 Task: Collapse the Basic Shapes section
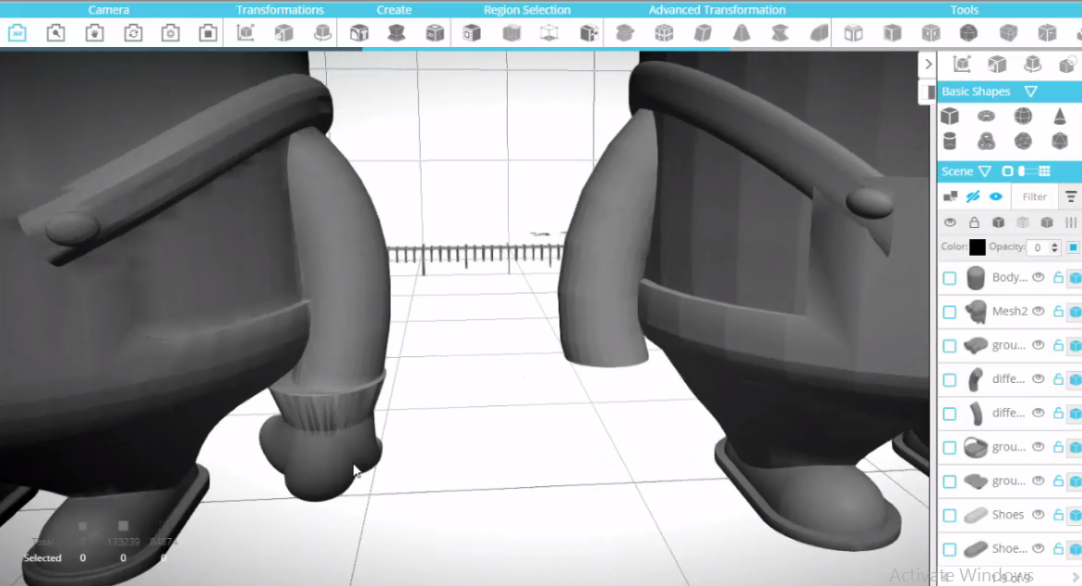(1031, 91)
